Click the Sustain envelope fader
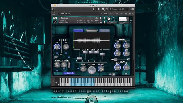 tap(97, 52)
